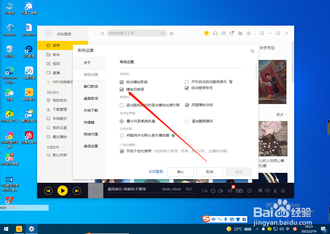Uncheck 频谱播放动效 checkbox
The width and height of the screenshot is (330, 234).
click(187, 105)
